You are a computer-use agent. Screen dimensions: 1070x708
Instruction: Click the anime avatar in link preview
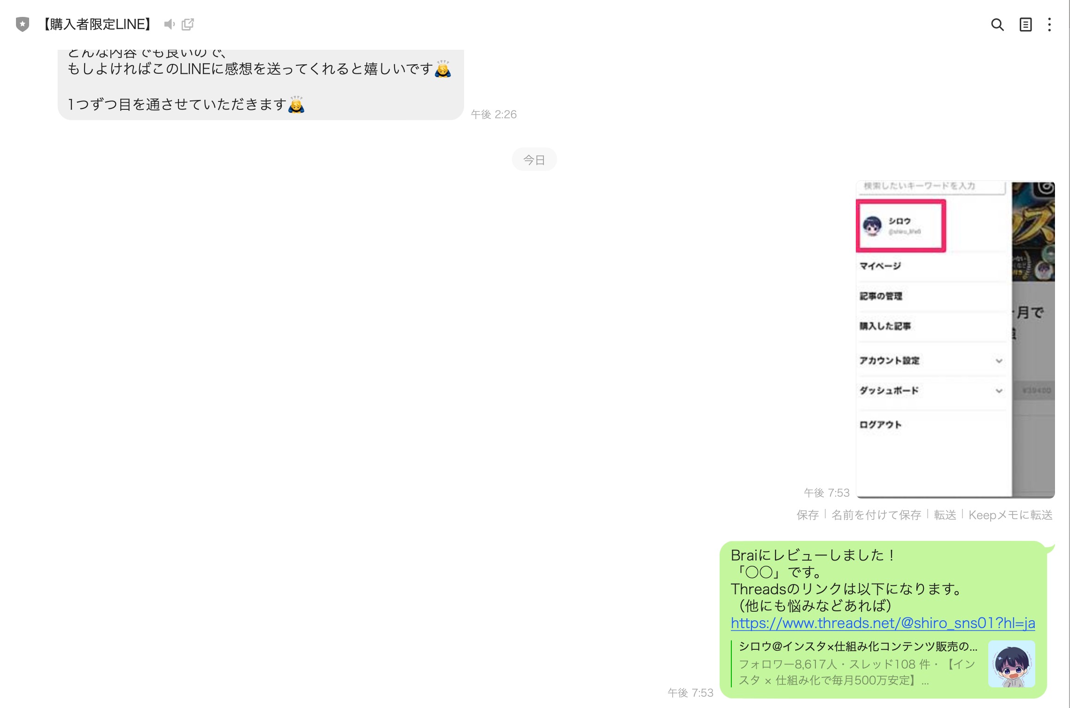(1011, 664)
